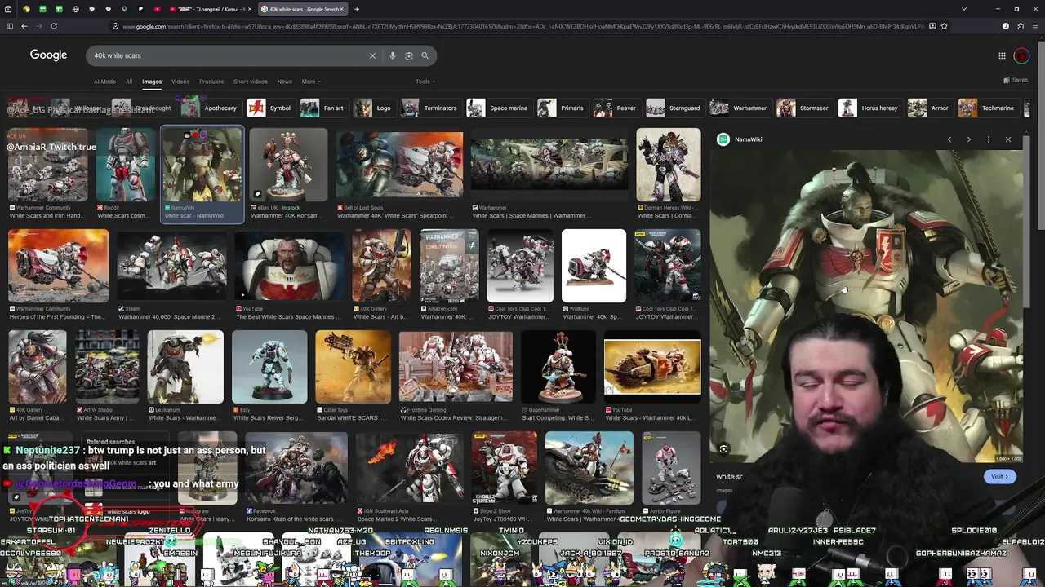This screenshot has height=587, width=1045.
Task: Show next image in the preview panel
Action: (969, 139)
